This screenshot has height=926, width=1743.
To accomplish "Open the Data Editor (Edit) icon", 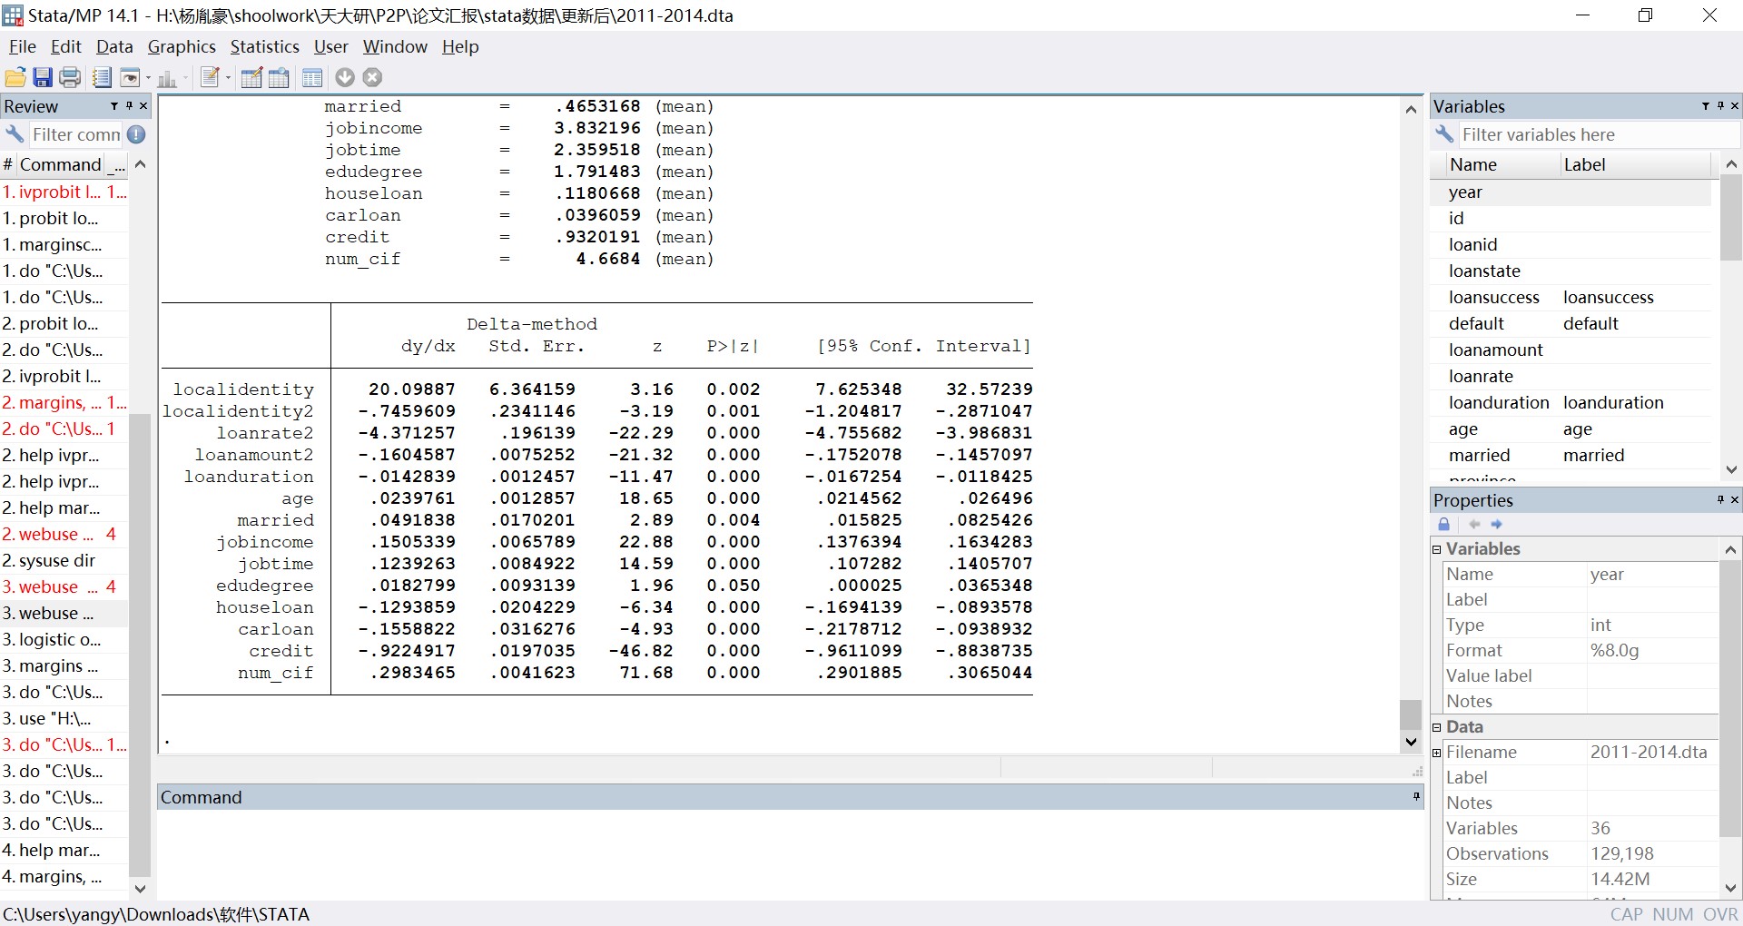I will point(251,78).
